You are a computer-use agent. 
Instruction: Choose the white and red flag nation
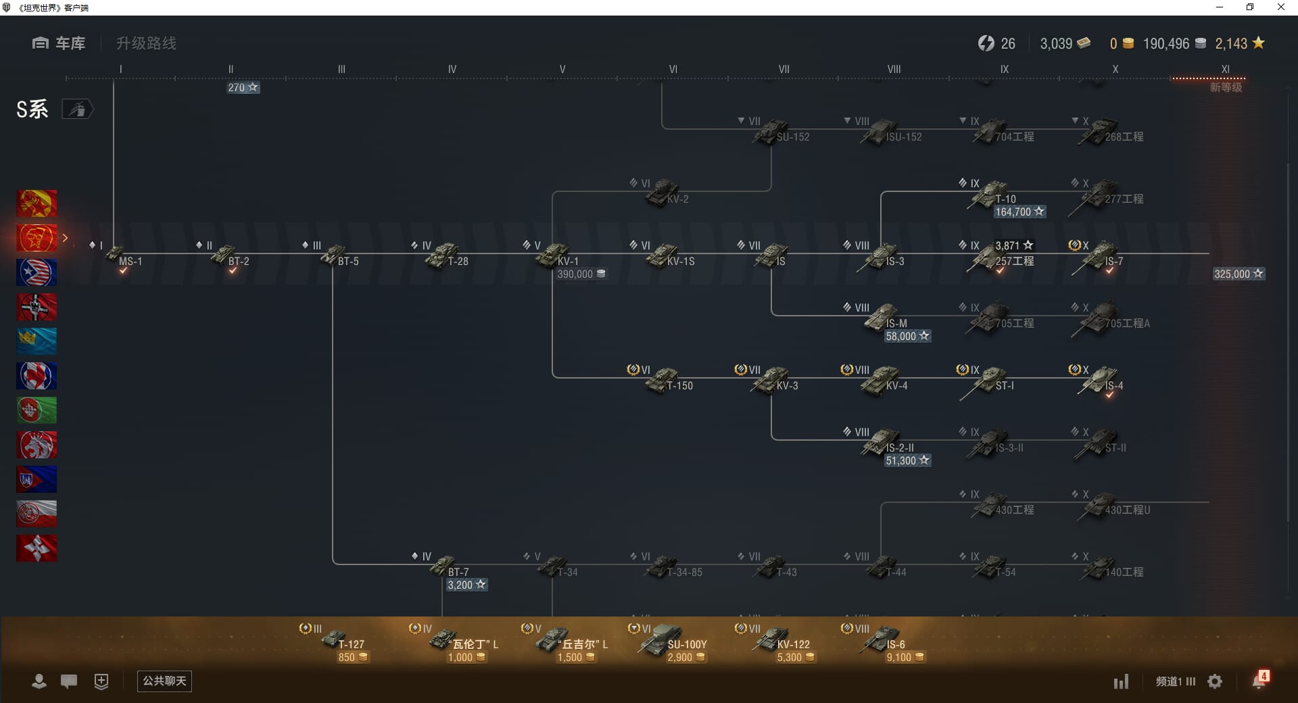37,514
